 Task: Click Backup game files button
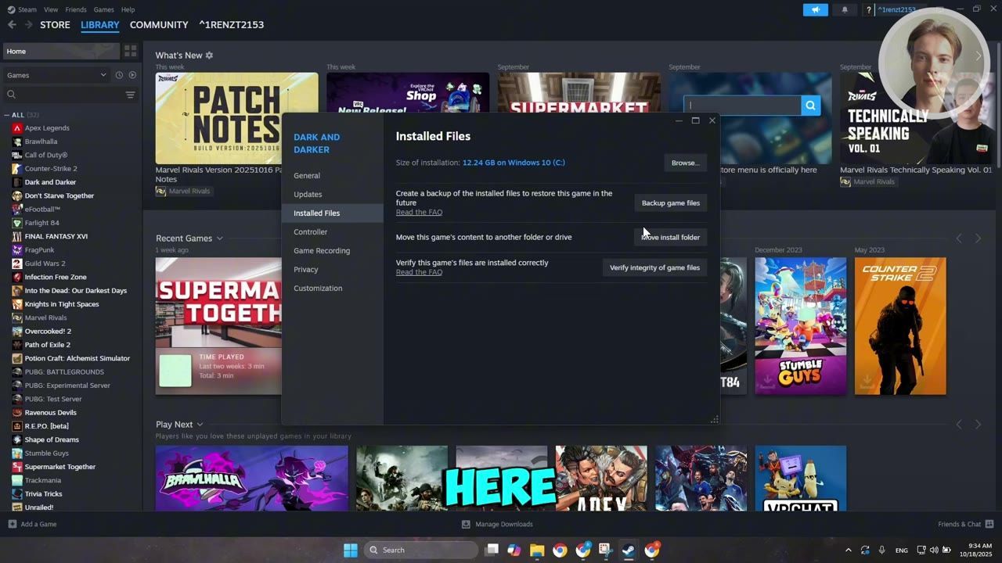pyautogui.click(x=670, y=203)
